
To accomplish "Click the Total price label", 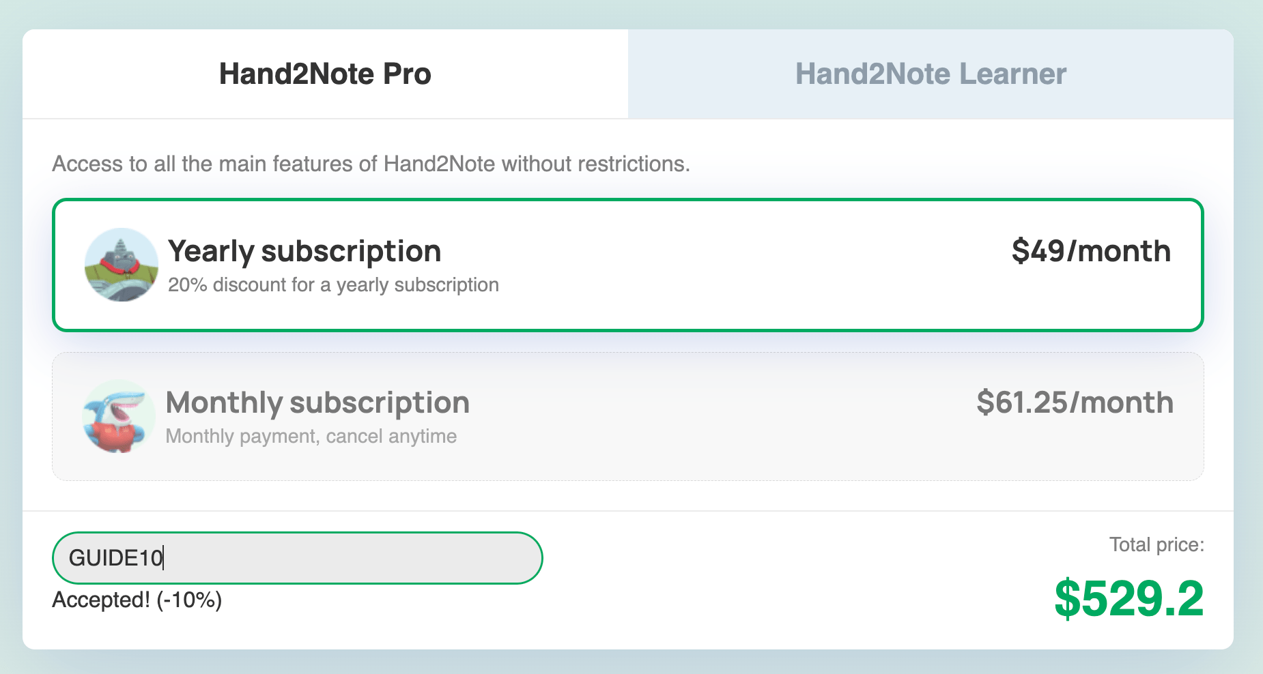I will 1156,545.
